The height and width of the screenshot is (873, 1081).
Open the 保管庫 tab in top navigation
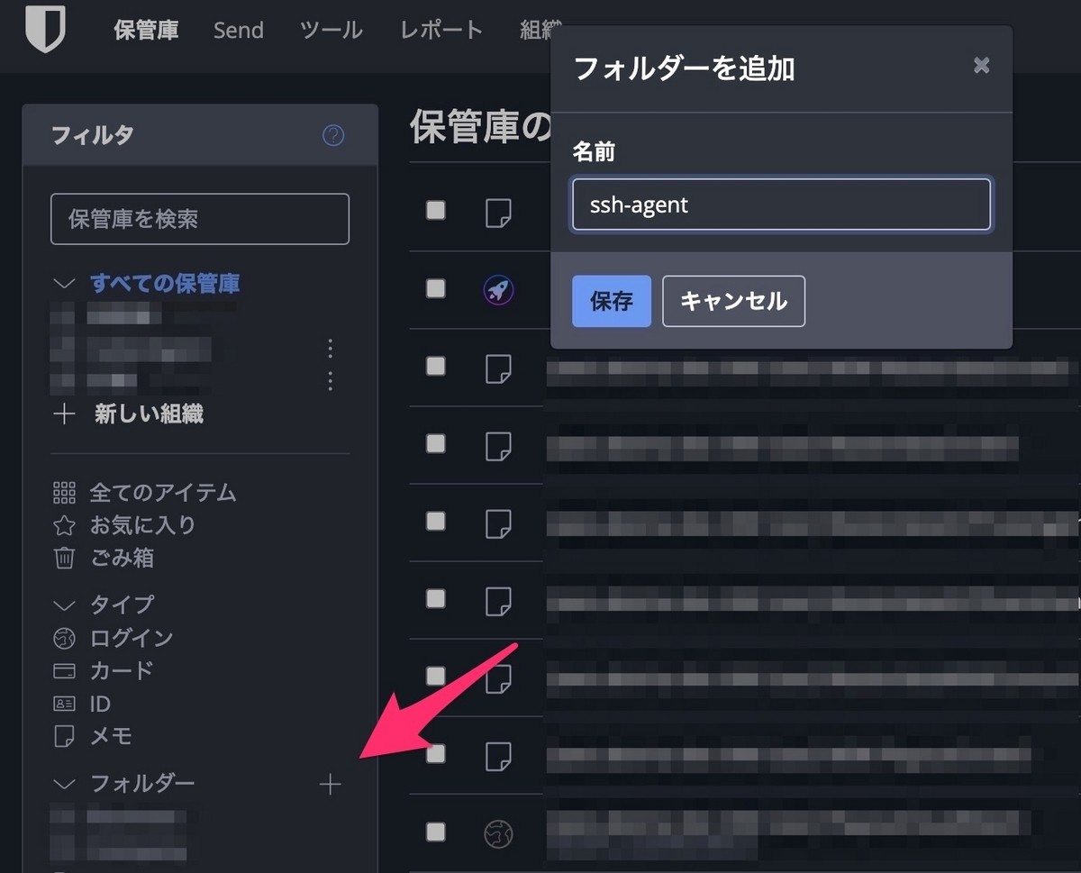[146, 30]
